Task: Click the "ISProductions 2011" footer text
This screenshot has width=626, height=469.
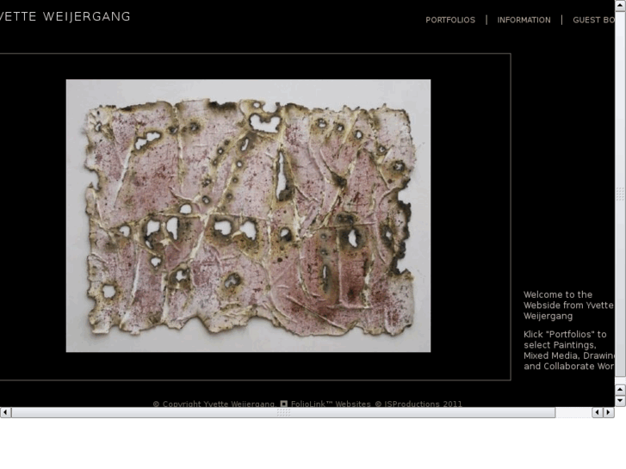Action: pyautogui.click(x=418, y=404)
